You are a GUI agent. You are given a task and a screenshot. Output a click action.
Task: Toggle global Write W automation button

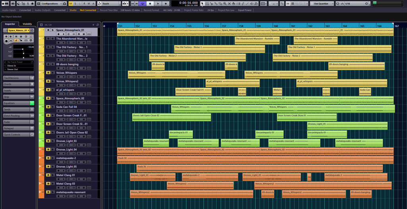[x=89, y=4]
